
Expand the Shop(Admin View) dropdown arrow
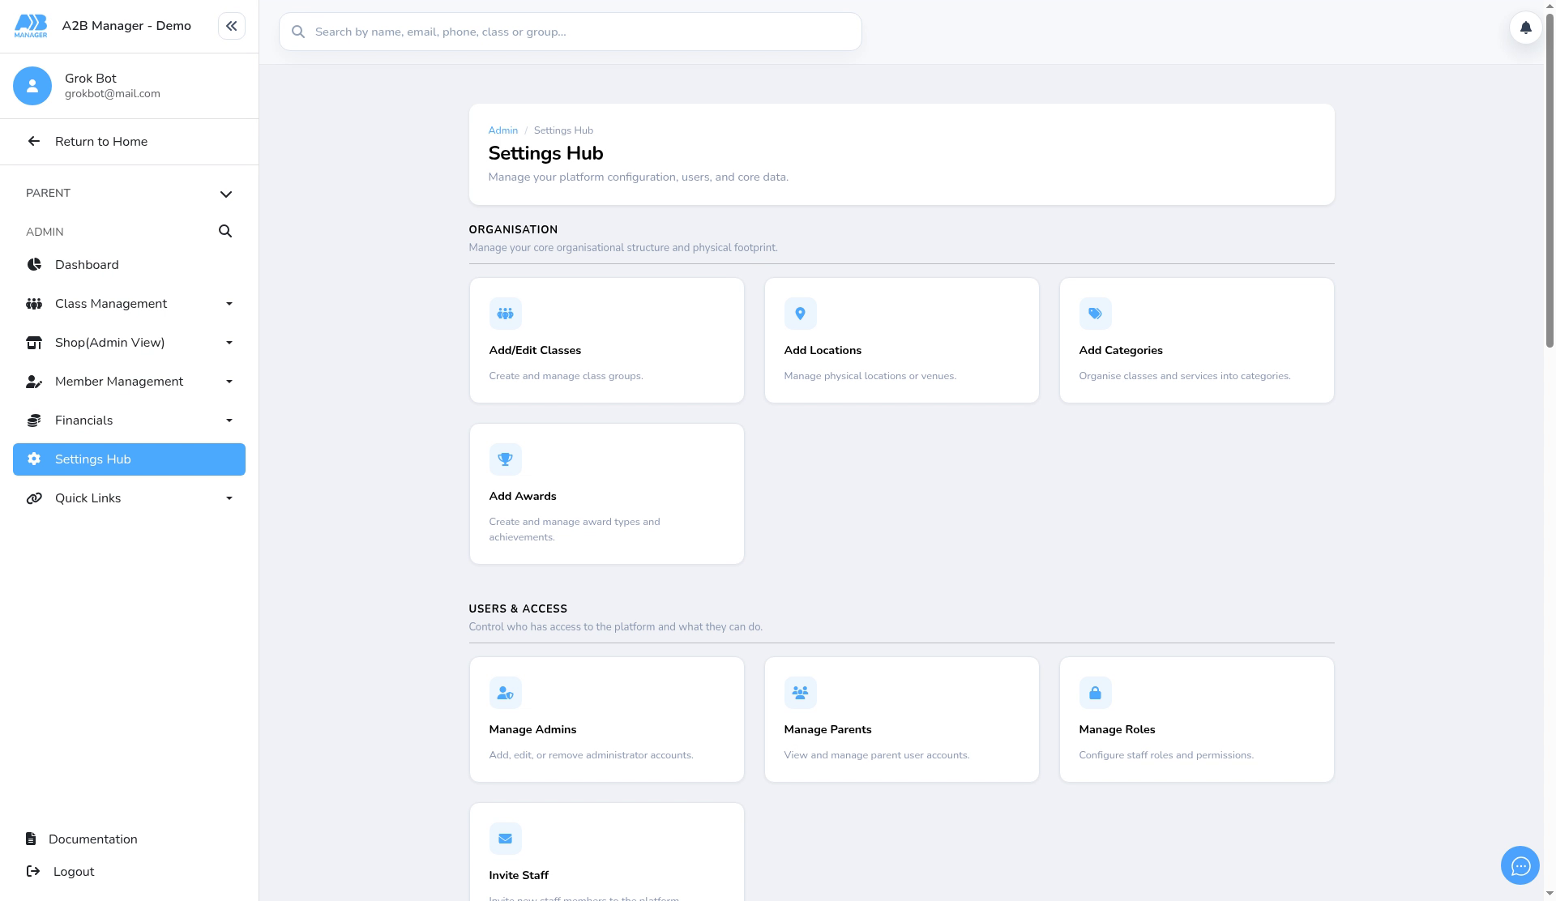[x=229, y=343]
